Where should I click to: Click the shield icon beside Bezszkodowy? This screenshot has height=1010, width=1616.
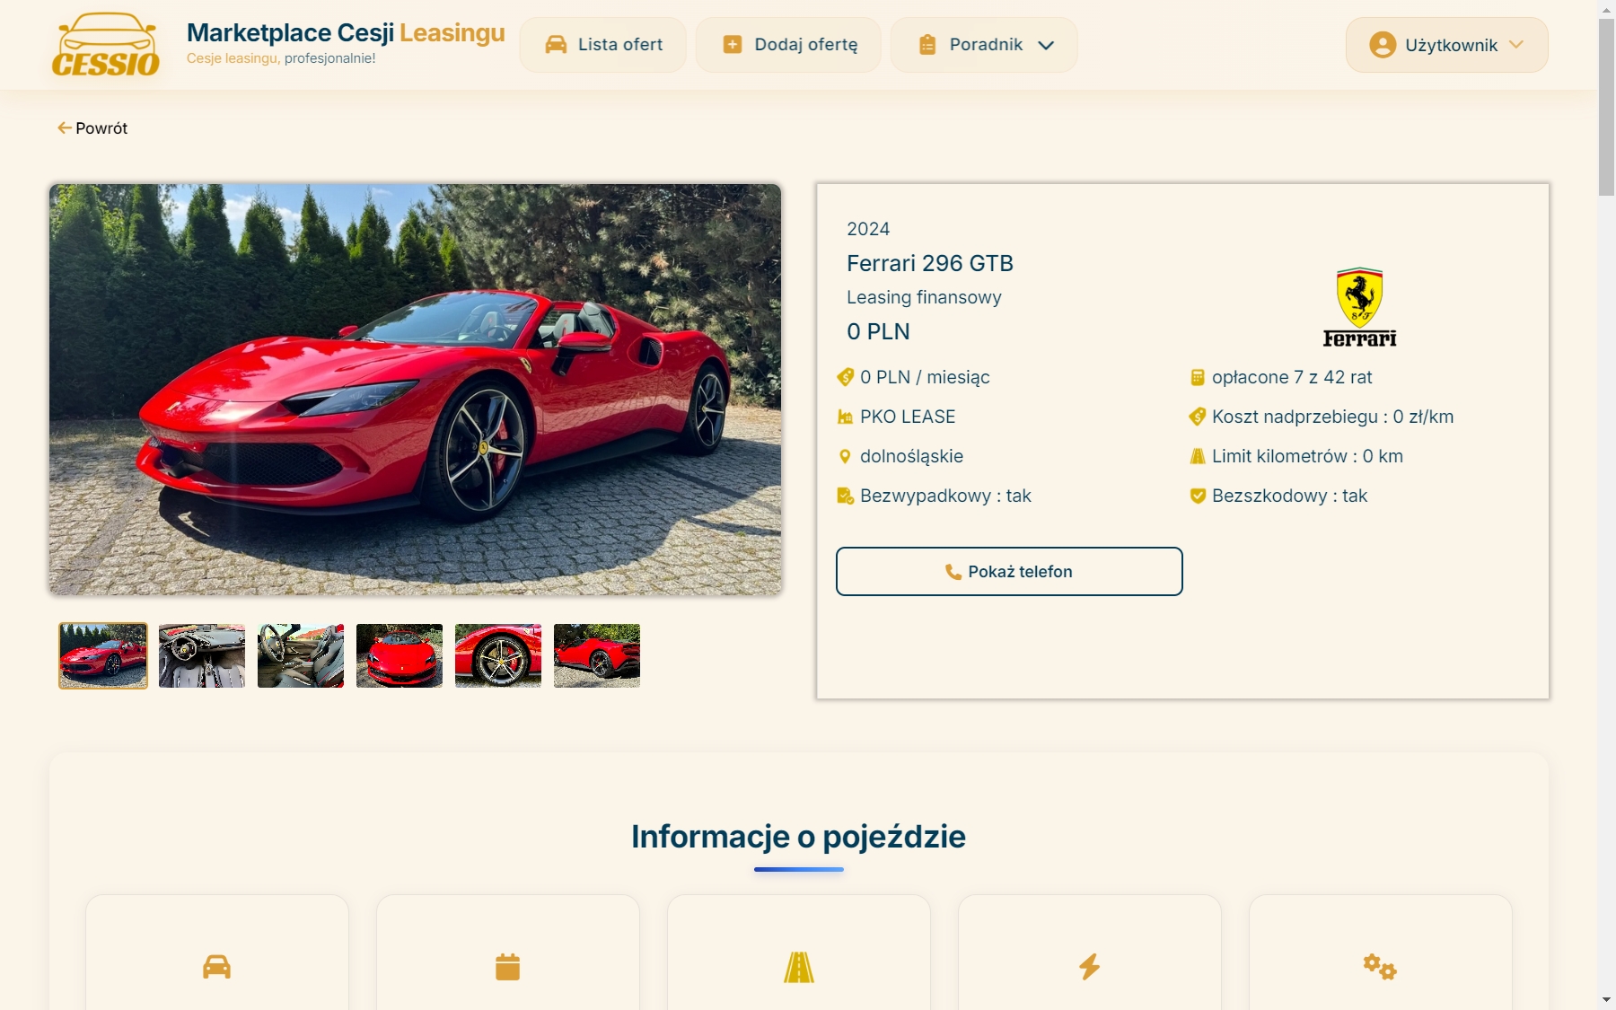(1197, 496)
